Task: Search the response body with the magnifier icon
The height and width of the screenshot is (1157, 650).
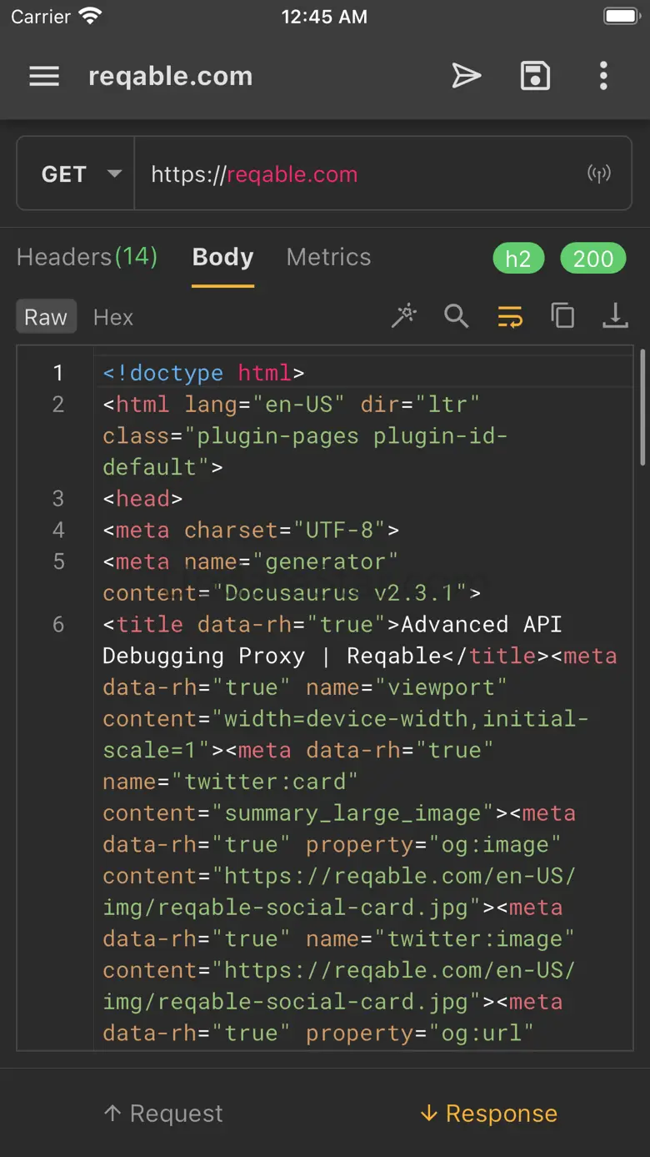Action: coord(456,317)
